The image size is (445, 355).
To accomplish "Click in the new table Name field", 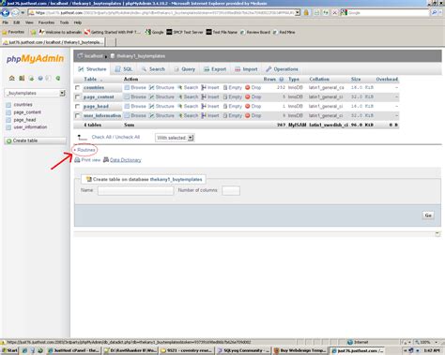I will pos(135,190).
